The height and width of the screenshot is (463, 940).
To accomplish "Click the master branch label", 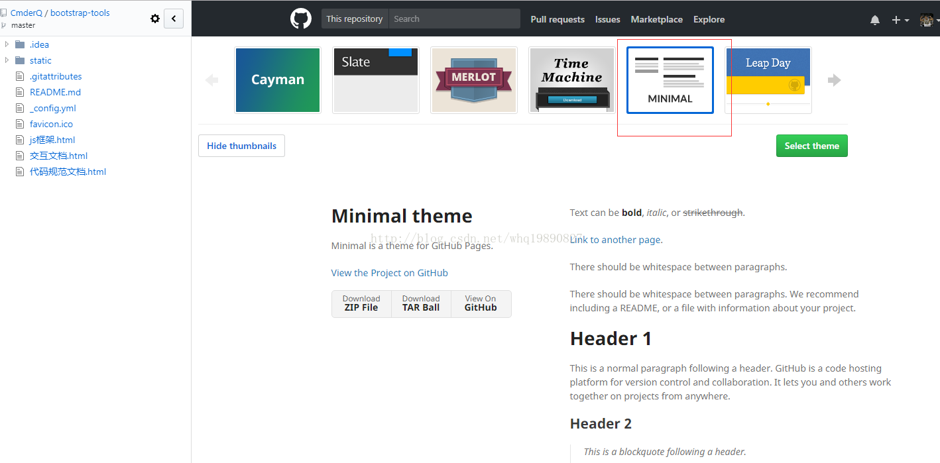I will (23, 25).
